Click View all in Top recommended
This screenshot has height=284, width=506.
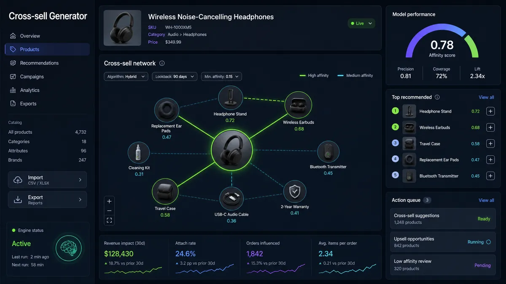click(x=486, y=97)
